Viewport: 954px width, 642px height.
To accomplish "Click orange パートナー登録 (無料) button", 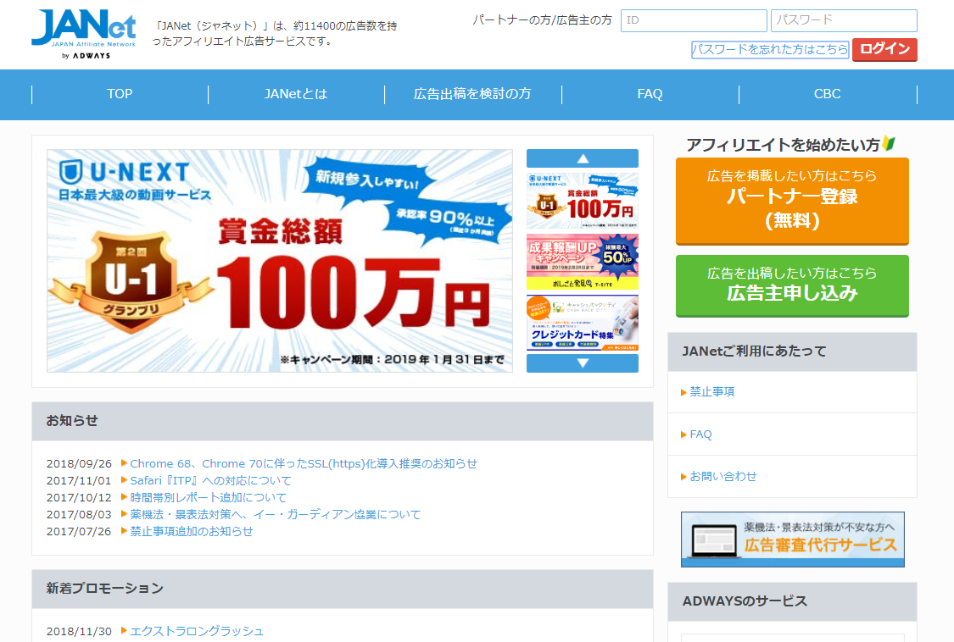I will (792, 200).
